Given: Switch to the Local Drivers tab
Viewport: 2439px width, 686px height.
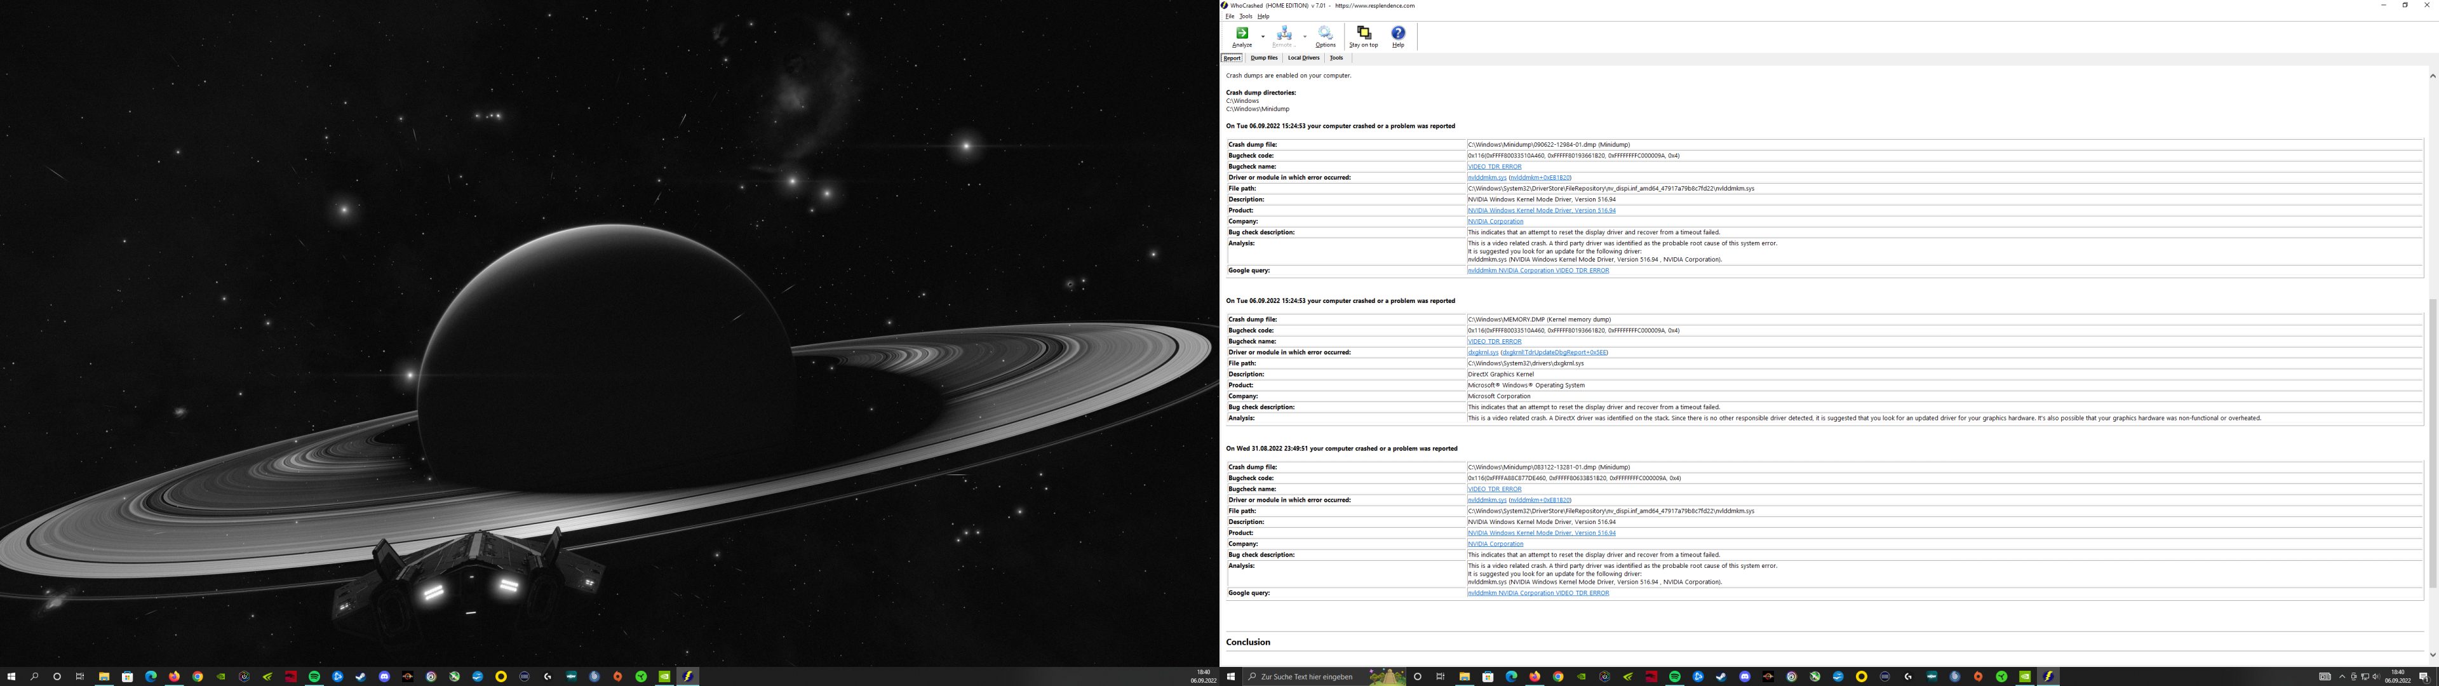Looking at the screenshot, I should pos(1303,58).
